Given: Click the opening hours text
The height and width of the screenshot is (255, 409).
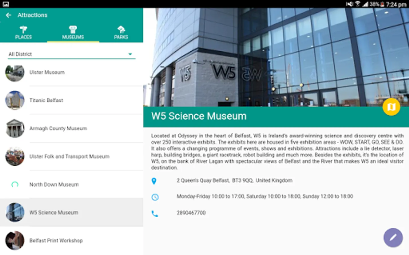Looking at the screenshot, I should (265, 196).
